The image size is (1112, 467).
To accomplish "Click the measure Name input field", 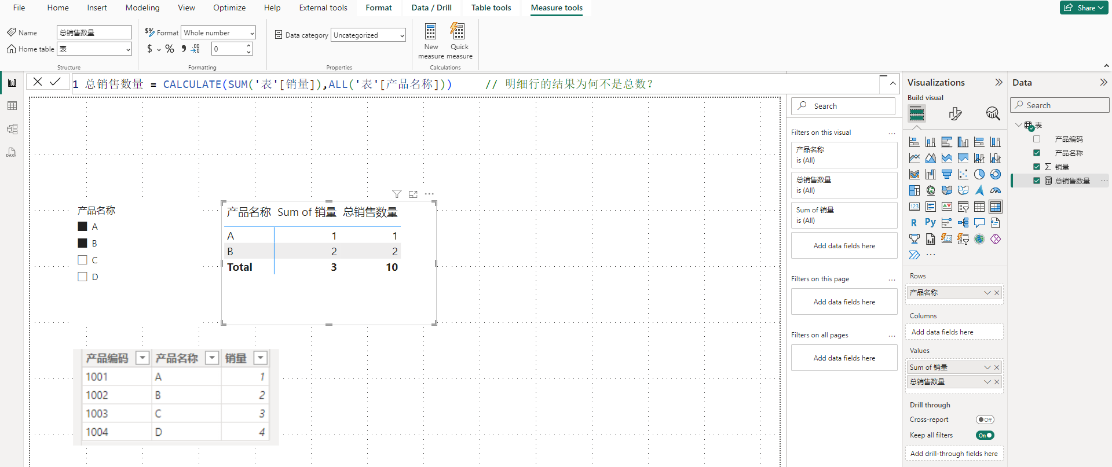I will tap(94, 33).
